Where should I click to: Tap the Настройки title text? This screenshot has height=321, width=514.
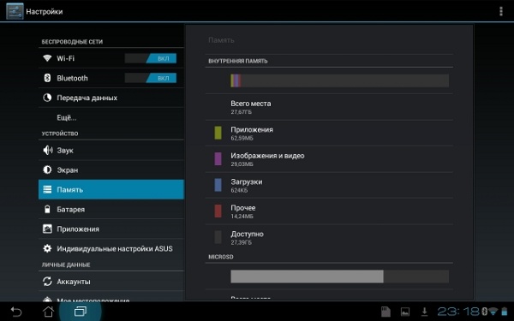click(45, 11)
